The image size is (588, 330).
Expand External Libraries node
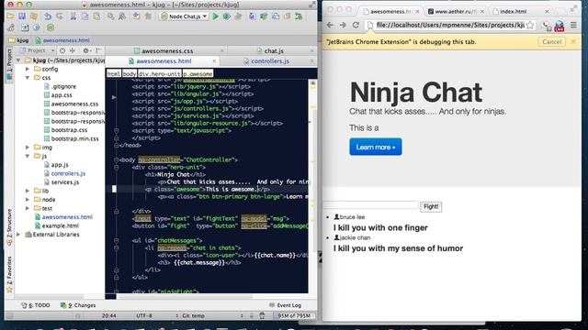pyautogui.click(x=18, y=235)
